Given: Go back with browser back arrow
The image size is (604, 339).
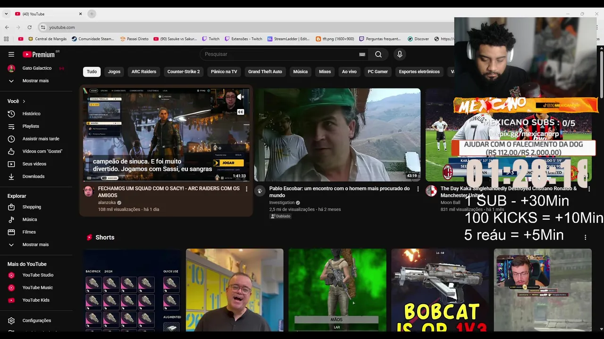Looking at the screenshot, I should pyautogui.click(x=7, y=27).
